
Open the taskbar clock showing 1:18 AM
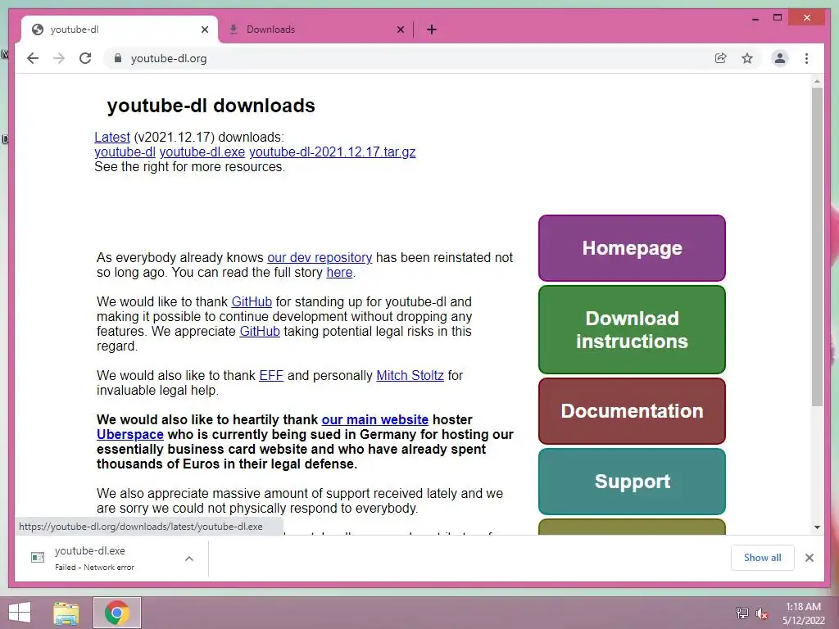point(803,613)
